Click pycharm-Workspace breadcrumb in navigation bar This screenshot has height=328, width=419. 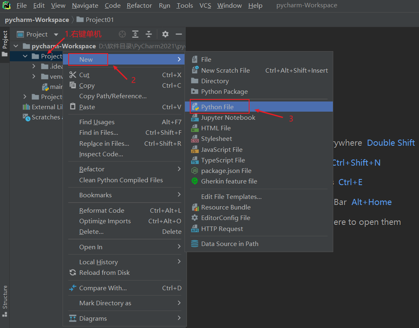click(37, 20)
